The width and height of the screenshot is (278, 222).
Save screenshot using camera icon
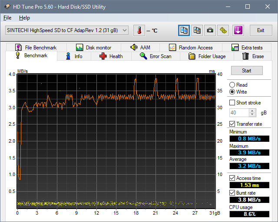(x=210, y=30)
